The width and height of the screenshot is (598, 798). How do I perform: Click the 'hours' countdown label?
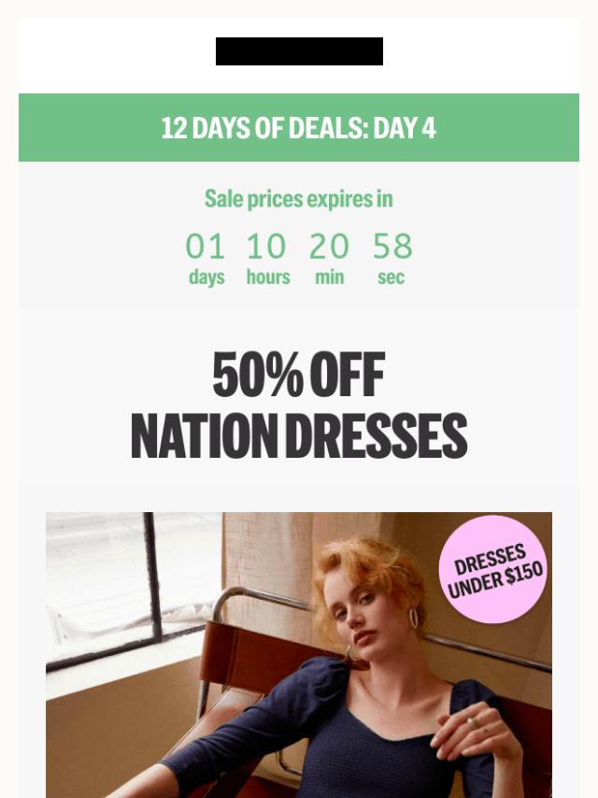pos(268,278)
